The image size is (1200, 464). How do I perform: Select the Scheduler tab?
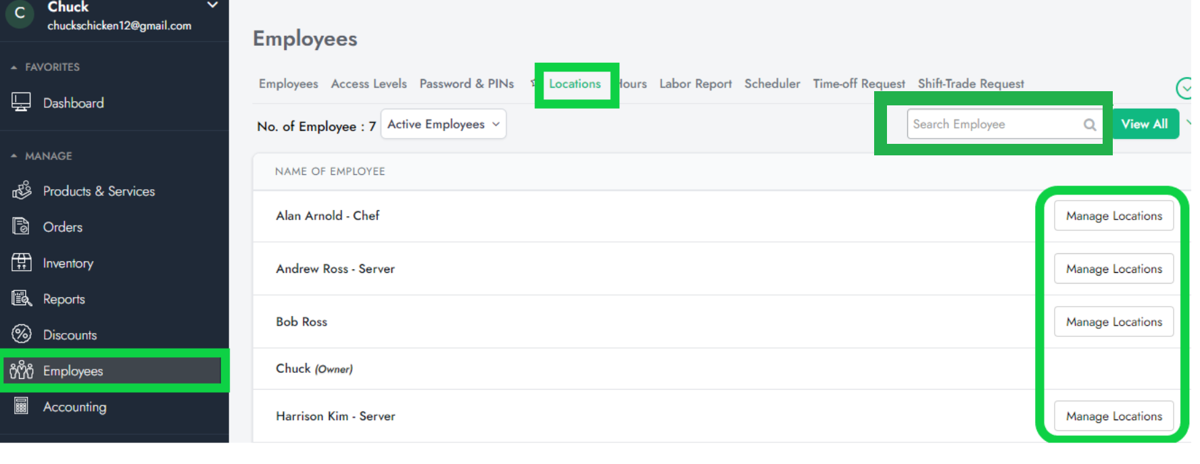pos(772,84)
